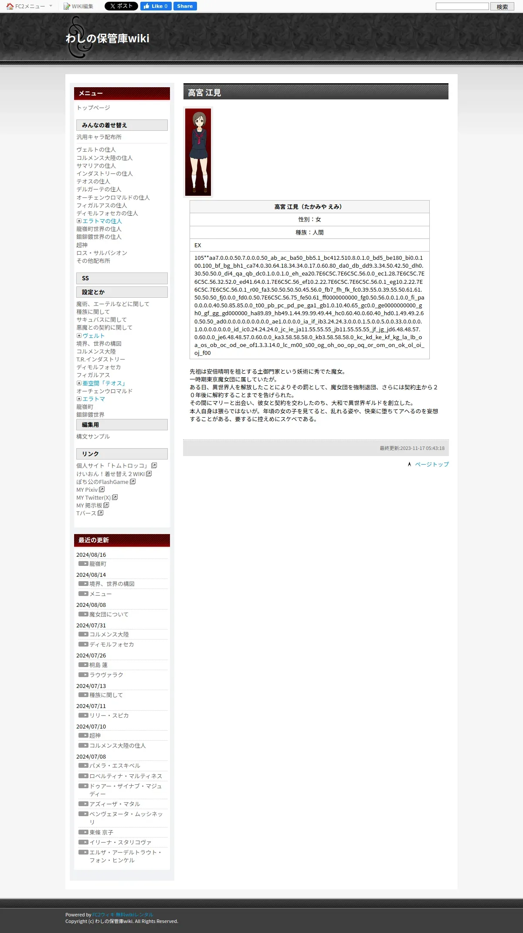Image resolution: width=523 pixels, height=933 pixels.
Task: Click arrow icon beside ラウヴァラク
Action: click(83, 675)
